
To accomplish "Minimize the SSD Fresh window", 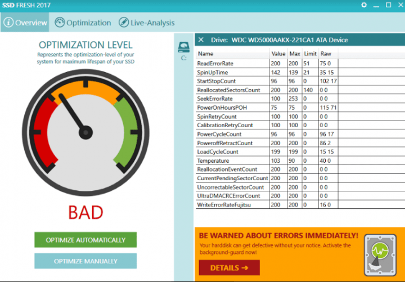I will 376,5.
